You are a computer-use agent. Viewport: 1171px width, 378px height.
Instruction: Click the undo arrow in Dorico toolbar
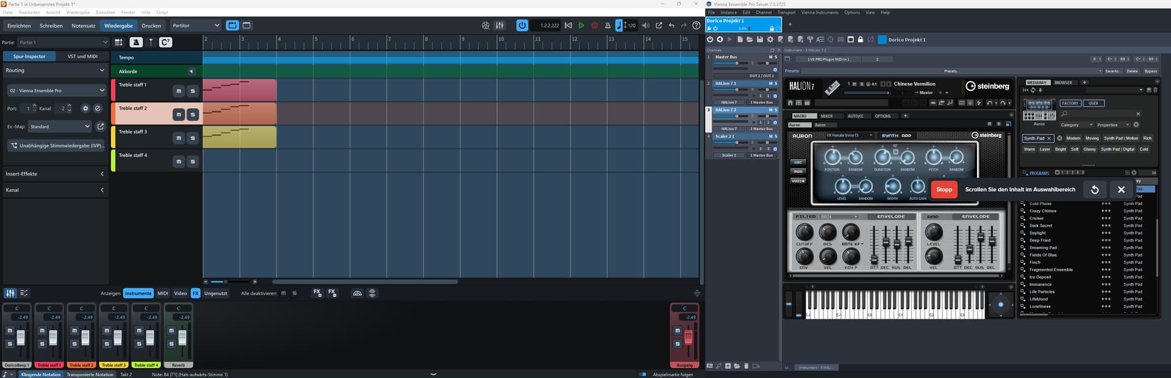(671, 26)
